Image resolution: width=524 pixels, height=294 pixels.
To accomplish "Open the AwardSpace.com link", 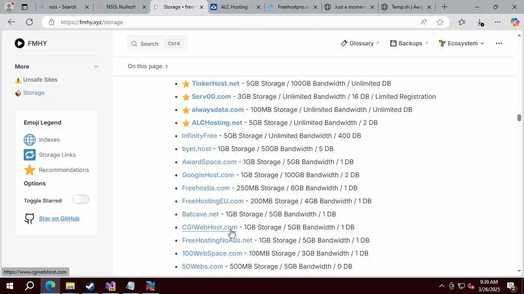I will (209, 162).
